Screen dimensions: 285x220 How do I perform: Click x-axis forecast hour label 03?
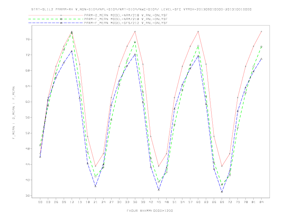[48, 202]
